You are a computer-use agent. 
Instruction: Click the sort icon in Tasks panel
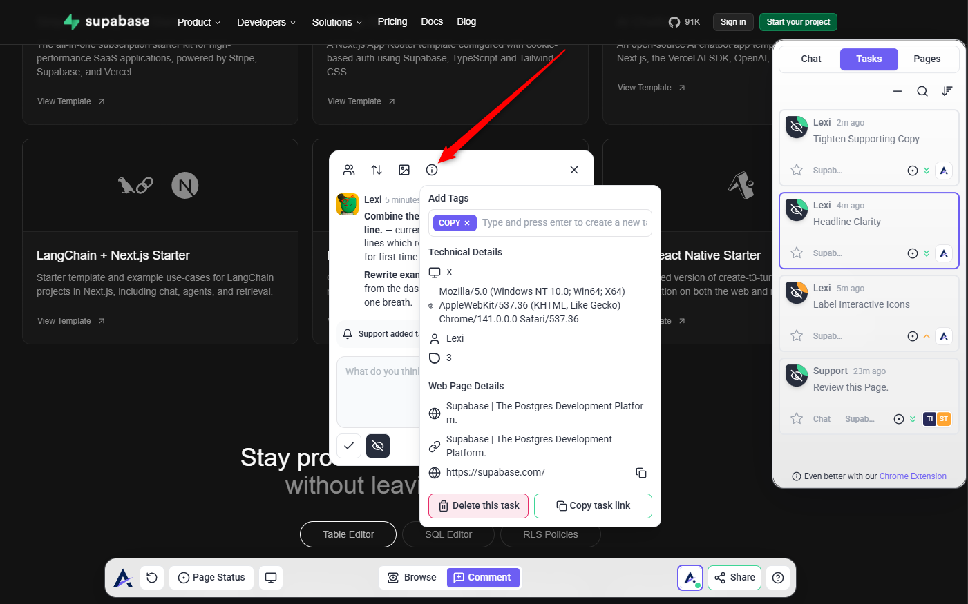click(947, 91)
